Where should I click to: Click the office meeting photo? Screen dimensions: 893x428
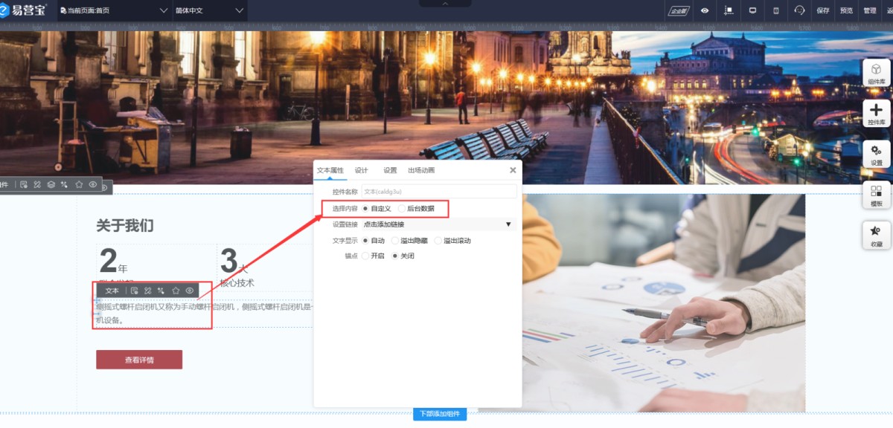pyautogui.click(x=664, y=303)
